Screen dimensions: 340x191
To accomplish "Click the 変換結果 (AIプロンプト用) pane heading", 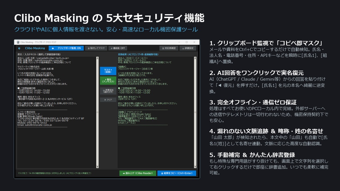I will 138,54.
